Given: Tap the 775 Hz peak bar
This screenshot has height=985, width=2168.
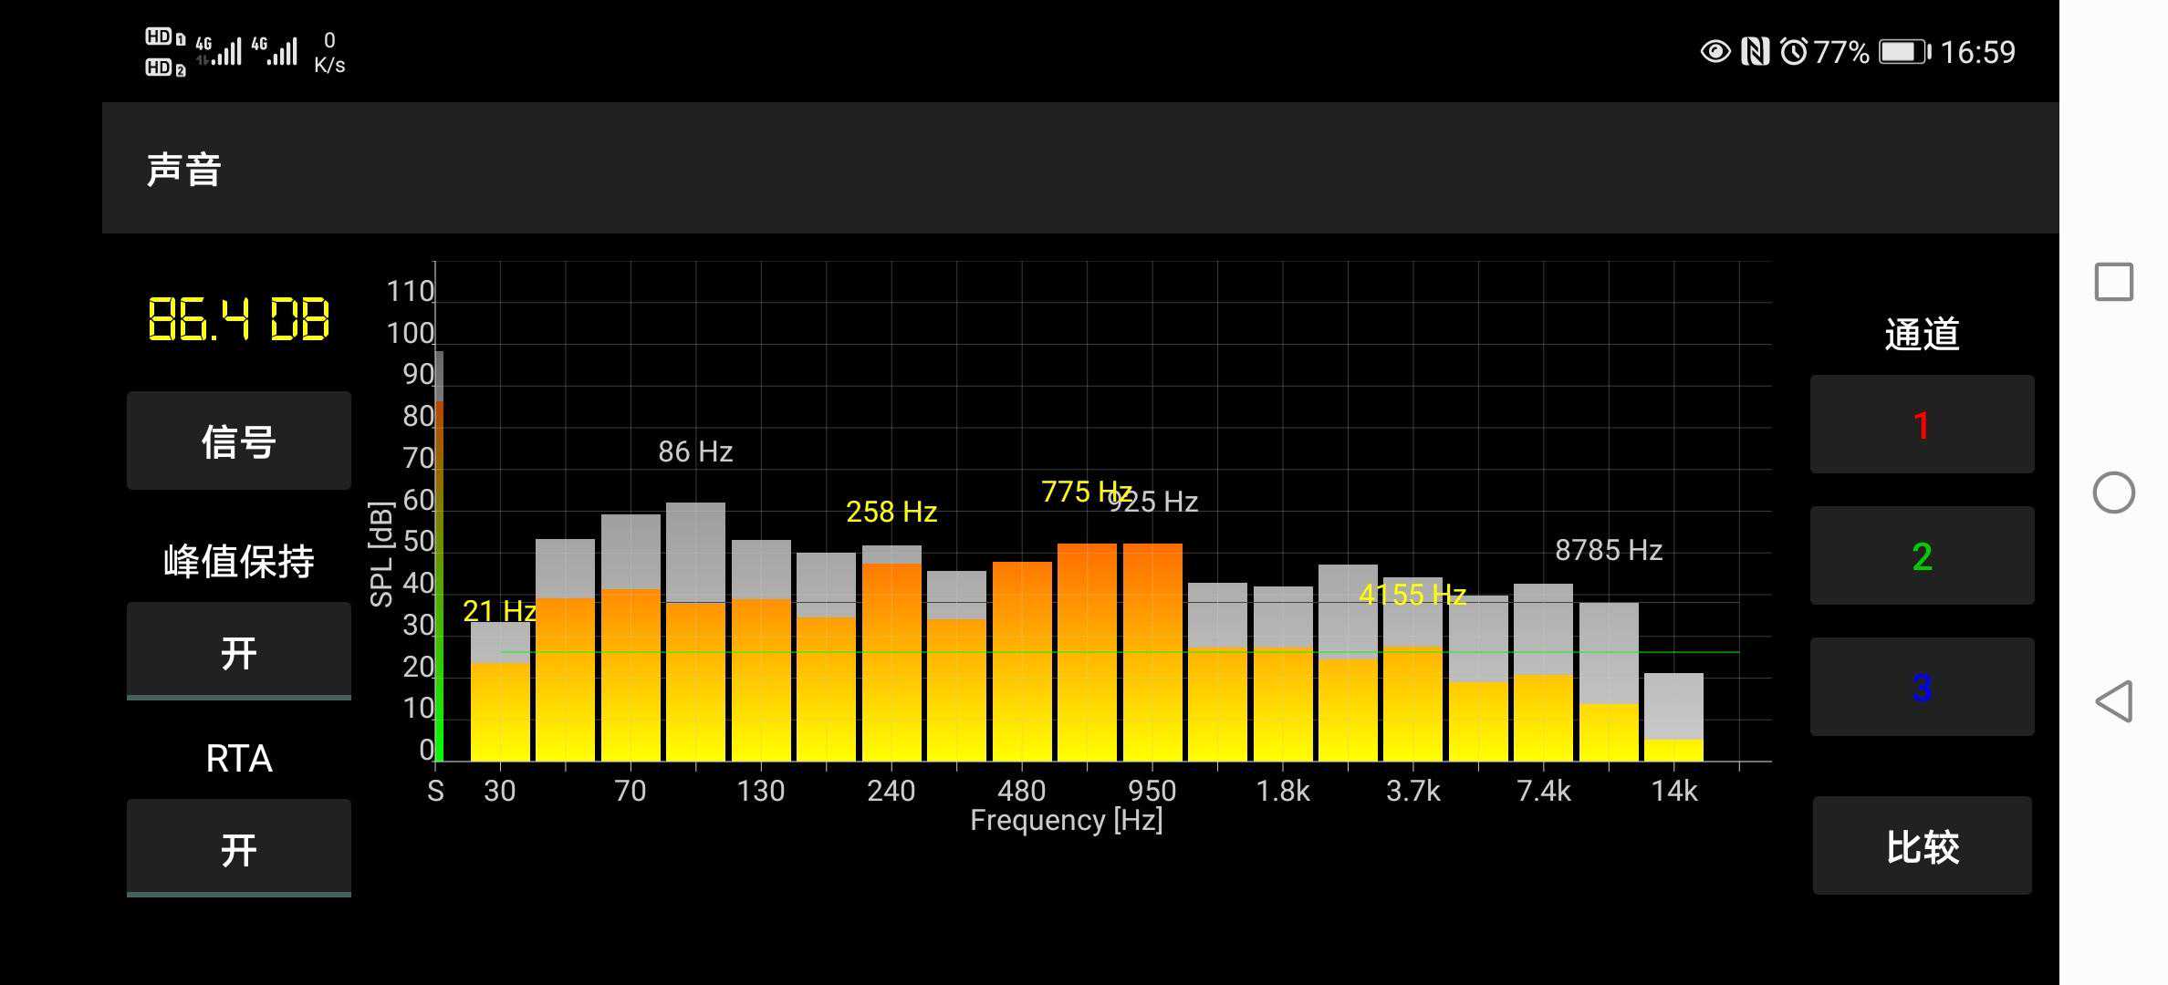Looking at the screenshot, I should point(1087,652).
